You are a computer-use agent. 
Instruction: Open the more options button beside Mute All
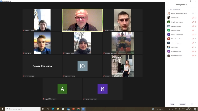point(192,104)
